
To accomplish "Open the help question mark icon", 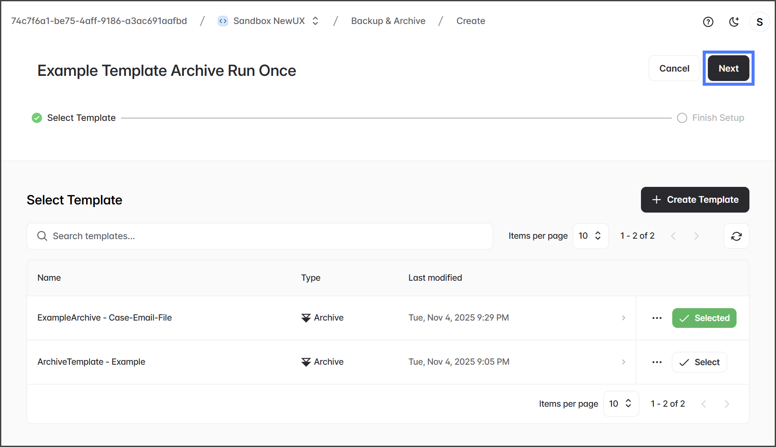I will click(708, 22).
